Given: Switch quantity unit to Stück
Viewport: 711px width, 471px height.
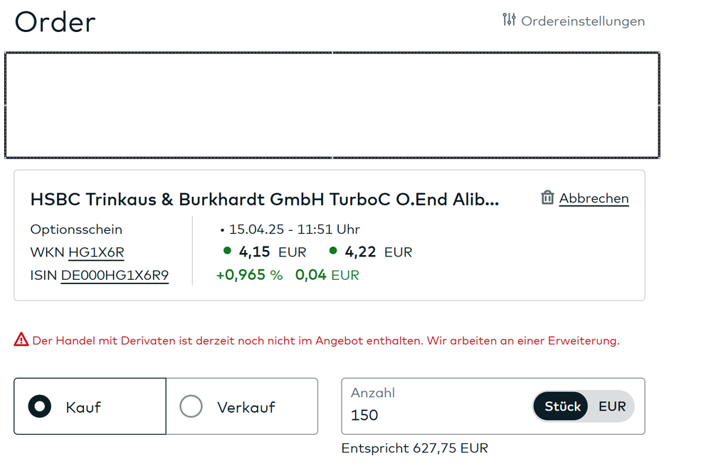Looking at the screenshot, I should point(562,406).
